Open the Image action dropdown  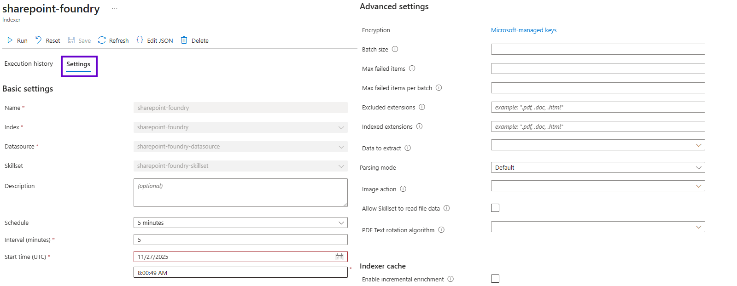[598, 186]
